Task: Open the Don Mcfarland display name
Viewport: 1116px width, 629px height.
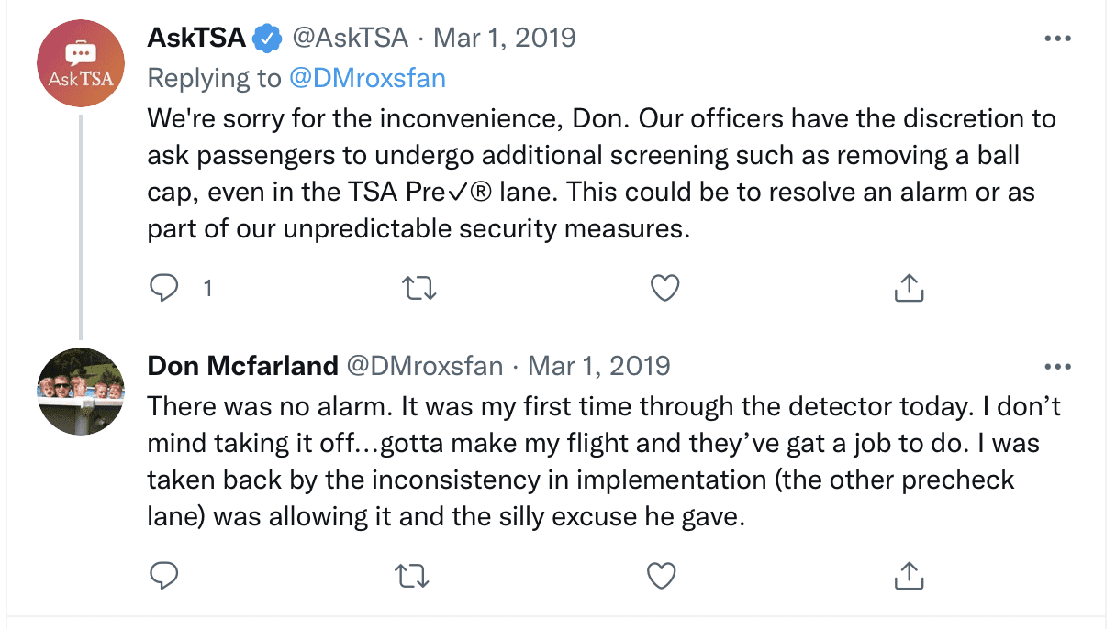Action: (243, 366)
